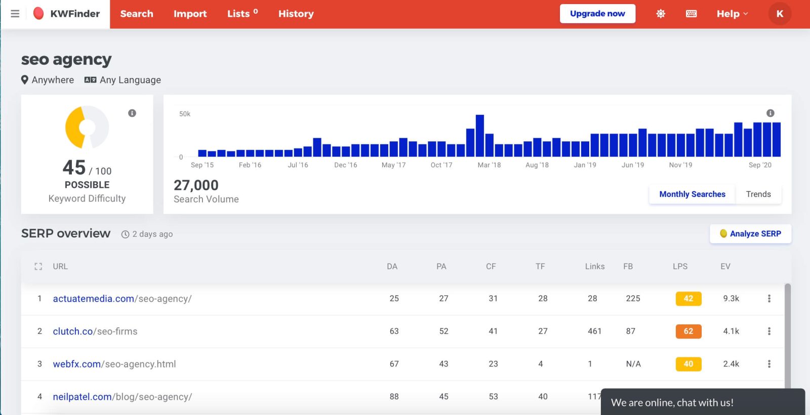810x415 pixels.
Task: Open user account menu K avatar
Action: tap(780, 14)
